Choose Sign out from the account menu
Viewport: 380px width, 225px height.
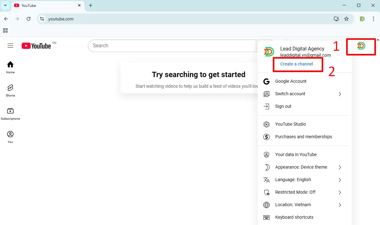pos(303,106)
